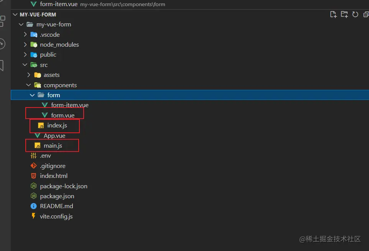
Task: Click the gear icon beside .env file
Action: tap(33, 155)
